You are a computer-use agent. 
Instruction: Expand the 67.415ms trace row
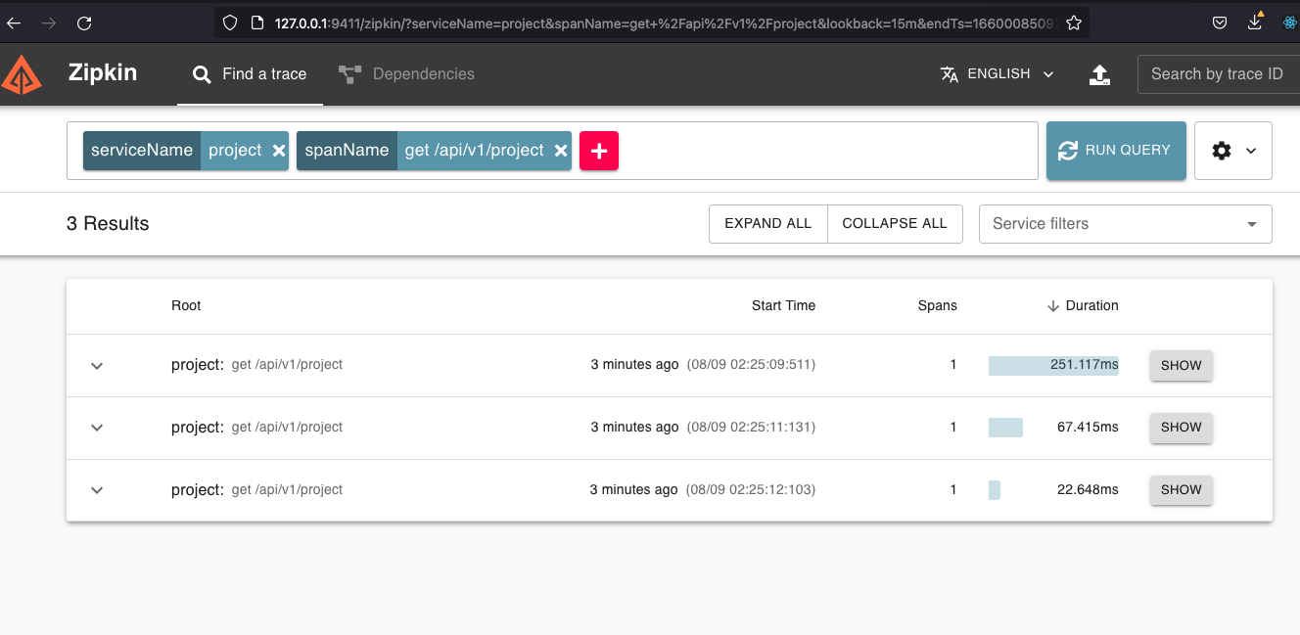(x=97, y=428)
